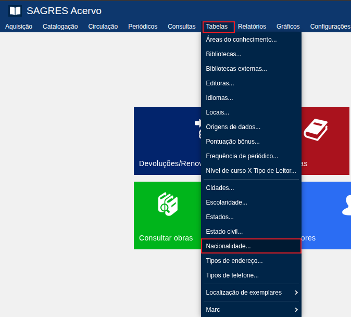The height and width of the screenshot is (317, 351).
Task: Click the Devoluções/Renovações tile label
Action: (170, 163)
